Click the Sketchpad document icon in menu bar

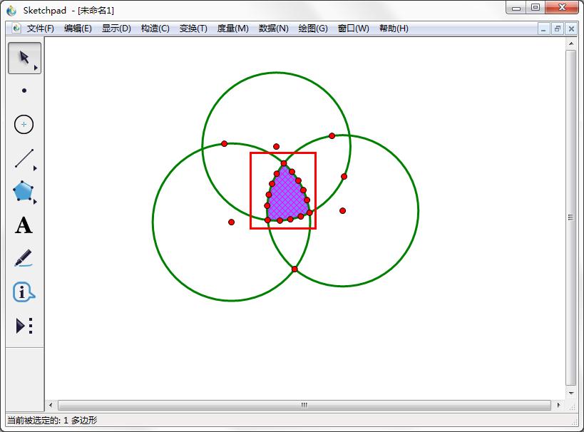[x=16, y=29]
